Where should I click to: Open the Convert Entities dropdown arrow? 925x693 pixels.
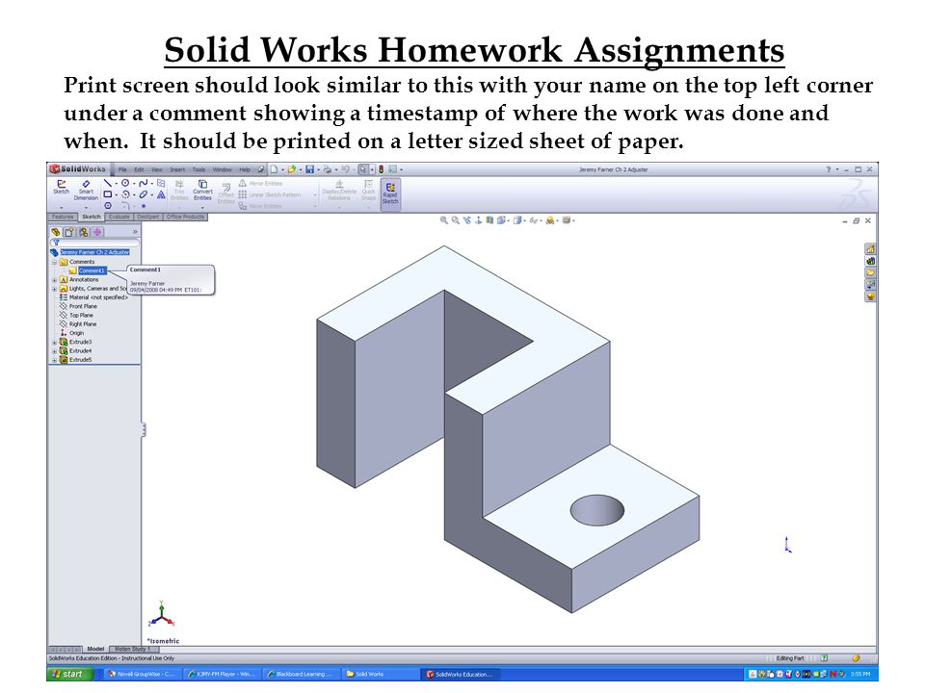point(202,208)
